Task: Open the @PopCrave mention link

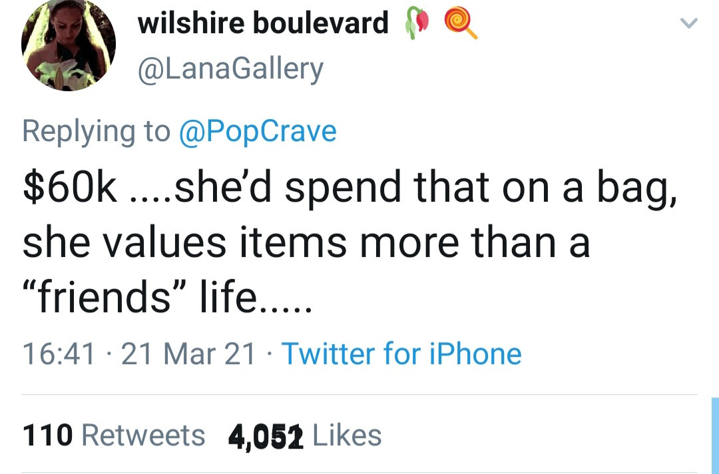Action: click(258, 132)
